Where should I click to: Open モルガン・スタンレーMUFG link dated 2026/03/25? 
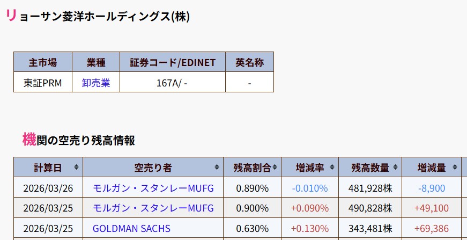[153, 208]
